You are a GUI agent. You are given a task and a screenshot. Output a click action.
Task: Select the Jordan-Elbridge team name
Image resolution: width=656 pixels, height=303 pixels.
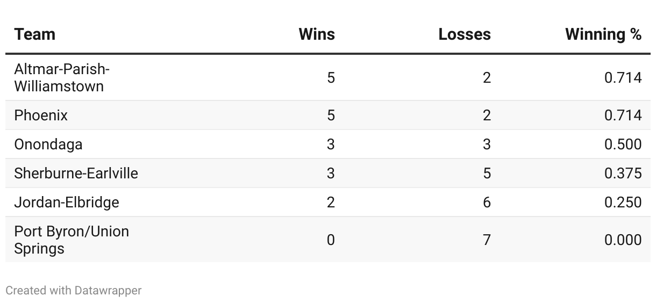pyautogui.click(x=67, y=203)
